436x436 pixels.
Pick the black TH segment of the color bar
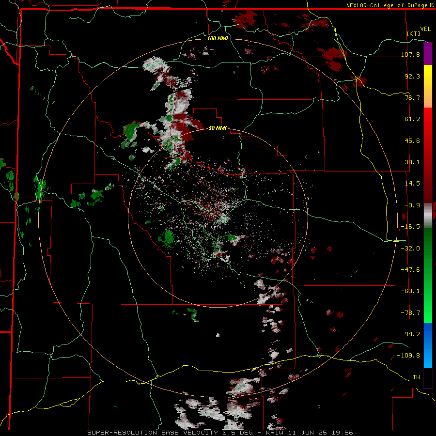tap(428, 377)
